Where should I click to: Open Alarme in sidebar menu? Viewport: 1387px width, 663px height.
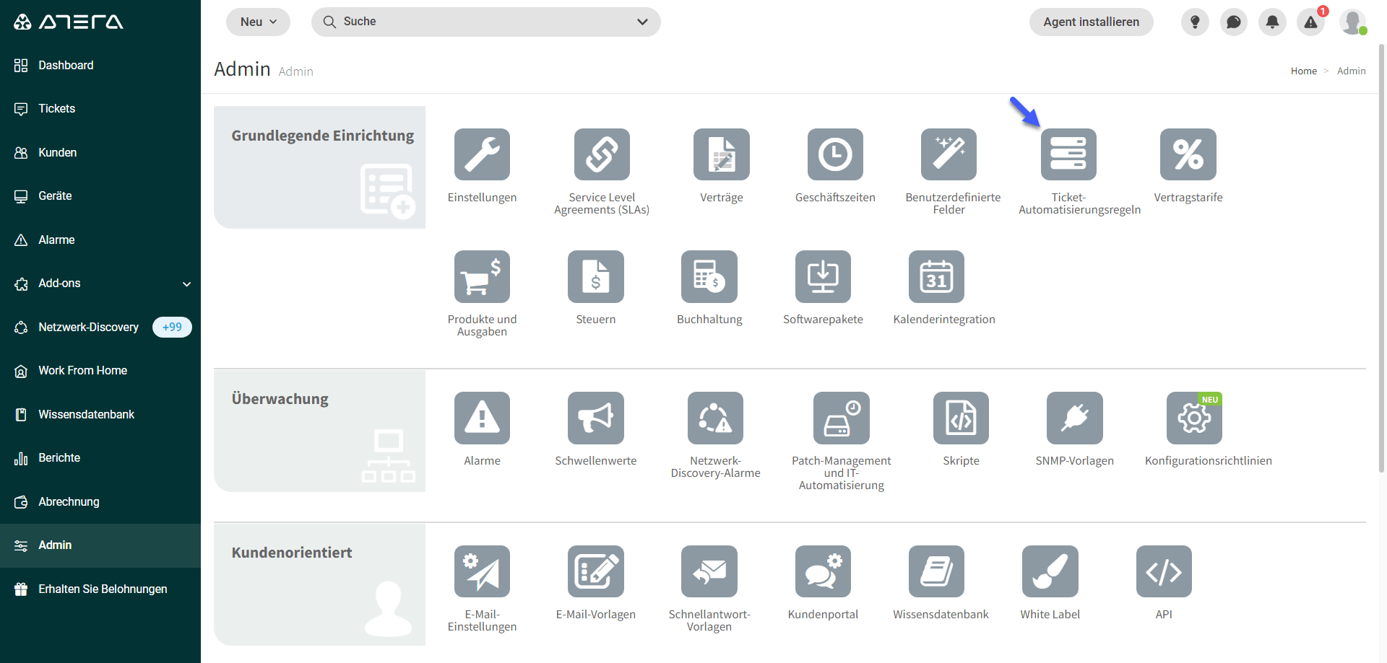point(100,240)
